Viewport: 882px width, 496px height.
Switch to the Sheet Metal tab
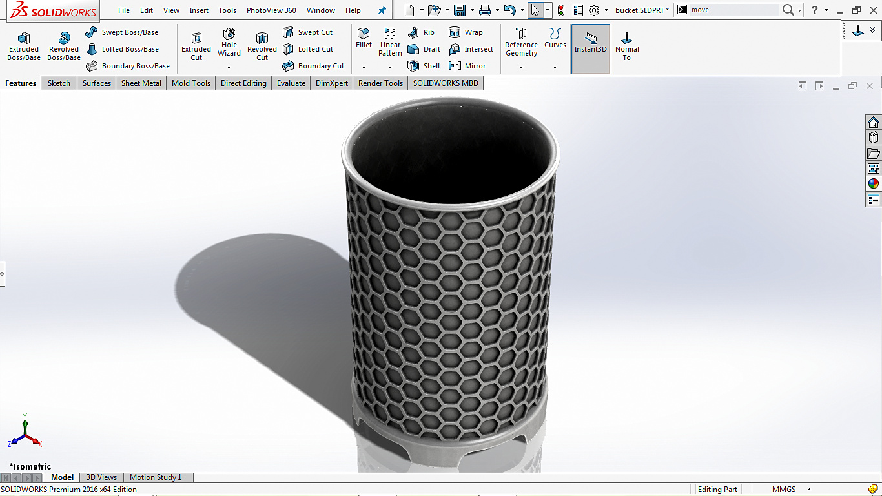click(x=141, y=83)
